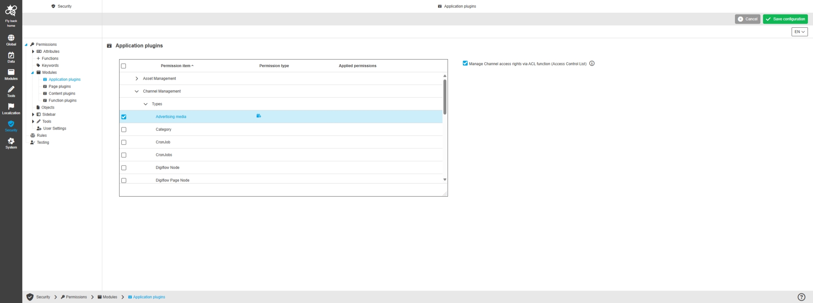Click the permission type icon for Advertising media
This screenshot has width=813, height=303.
pyautogui.click(x=258, y=116)
